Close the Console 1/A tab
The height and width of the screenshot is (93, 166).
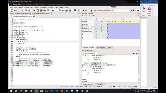tap(95, 53)
